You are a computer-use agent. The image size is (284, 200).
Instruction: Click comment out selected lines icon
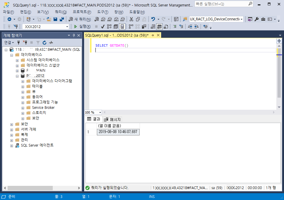click(175, 27)
